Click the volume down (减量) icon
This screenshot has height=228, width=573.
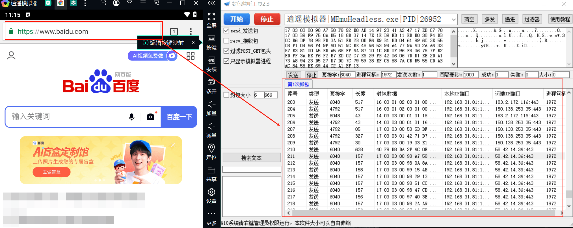pyautogui.click(x=211, y=130)
